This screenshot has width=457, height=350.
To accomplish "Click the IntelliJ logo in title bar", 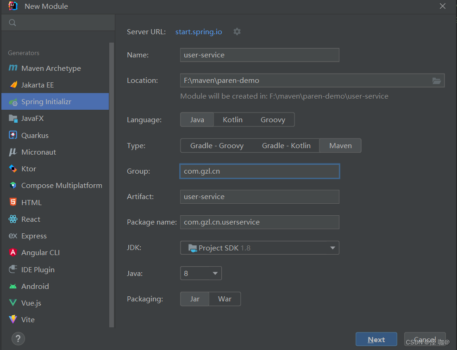I will 13,6.
